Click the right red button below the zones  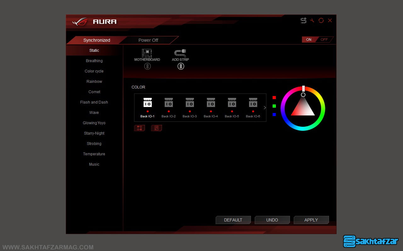click(x=156, y=128)
